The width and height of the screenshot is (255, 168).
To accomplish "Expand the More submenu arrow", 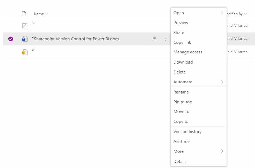I will point(222,151).
